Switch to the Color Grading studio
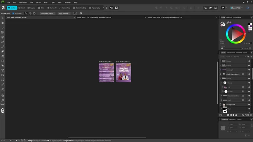 [80, 8]
